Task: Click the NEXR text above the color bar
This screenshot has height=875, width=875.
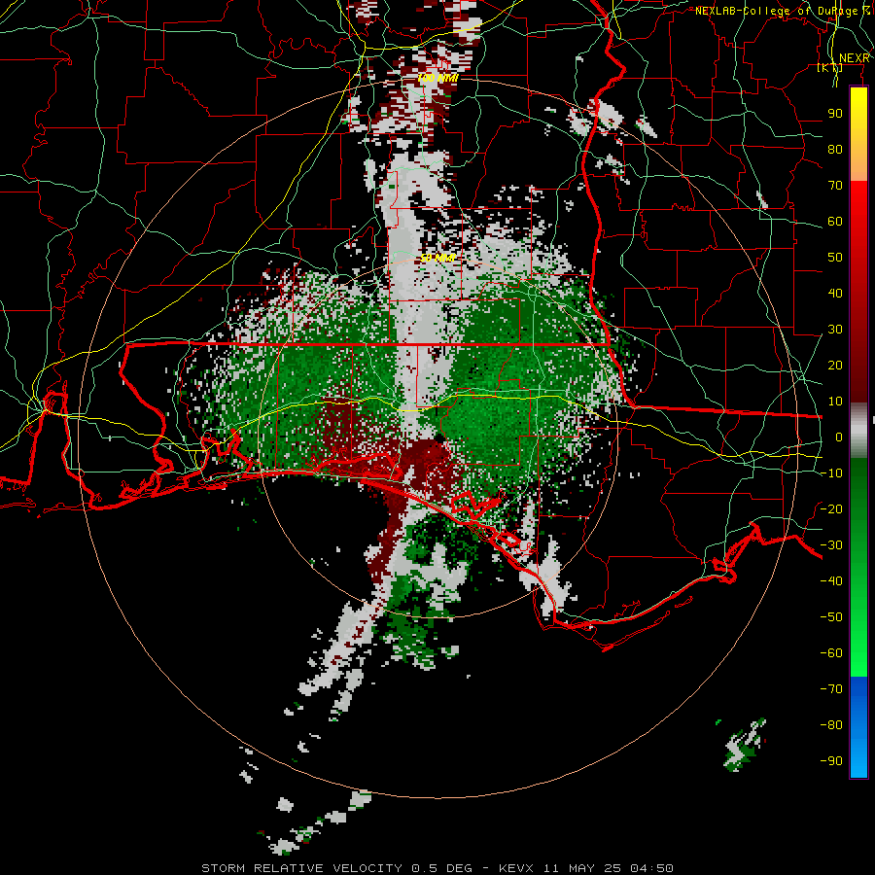Action: point(855,58)
